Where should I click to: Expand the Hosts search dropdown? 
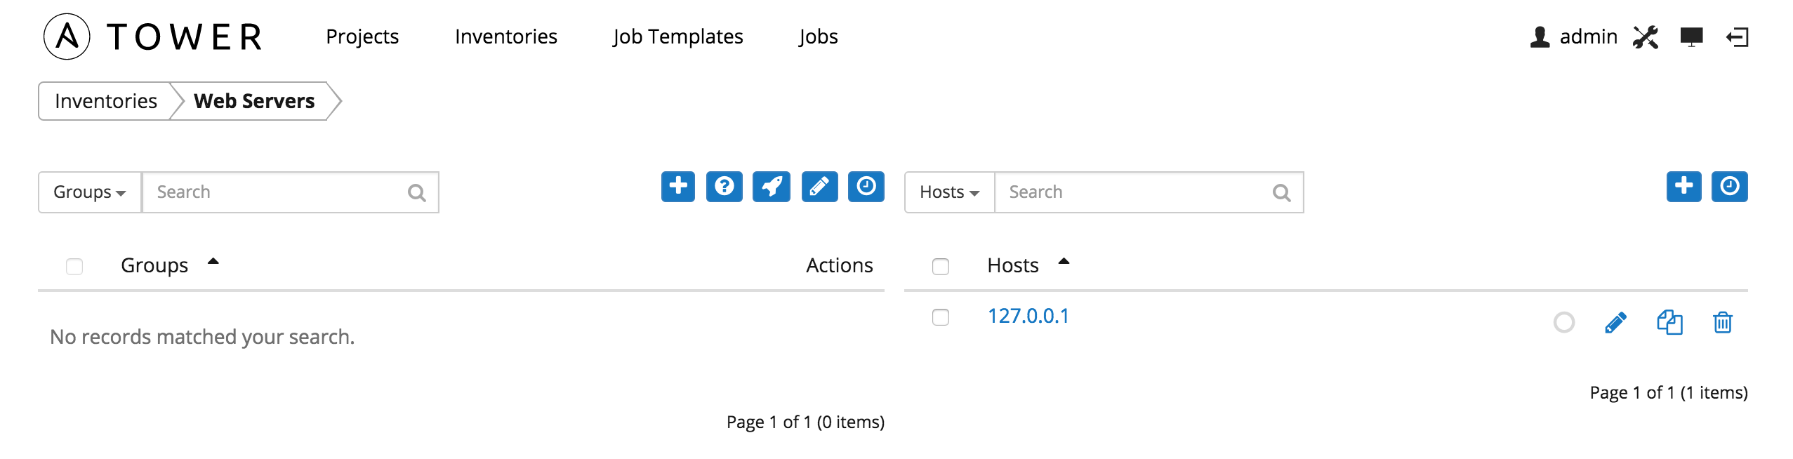click(x=949, y=192)
